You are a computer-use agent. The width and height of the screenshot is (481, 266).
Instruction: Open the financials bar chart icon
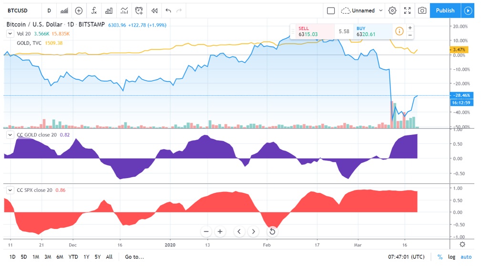(109, 10)
